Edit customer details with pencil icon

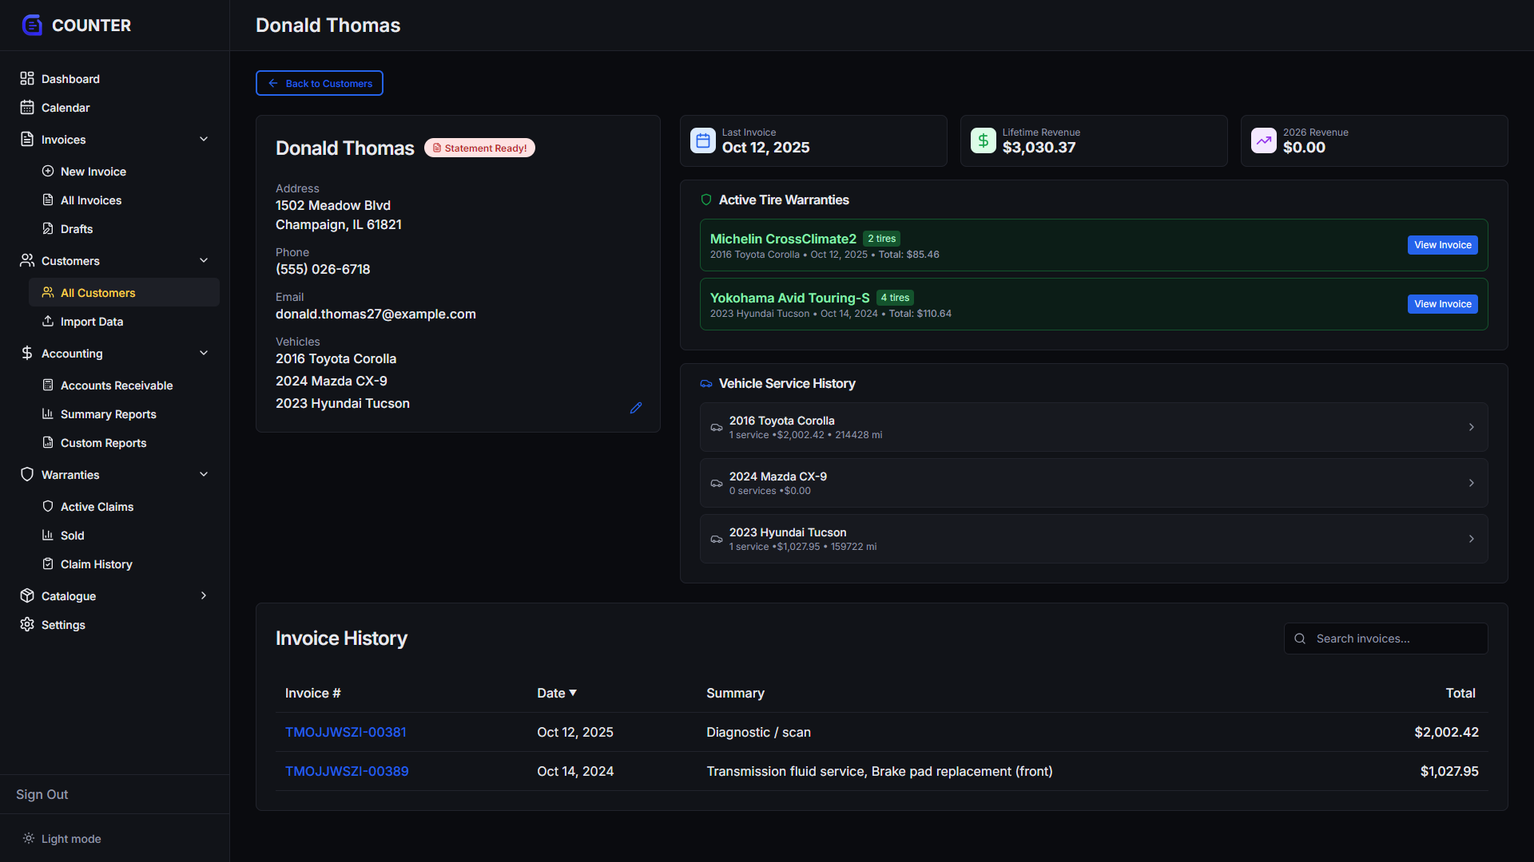click(636, 408)
